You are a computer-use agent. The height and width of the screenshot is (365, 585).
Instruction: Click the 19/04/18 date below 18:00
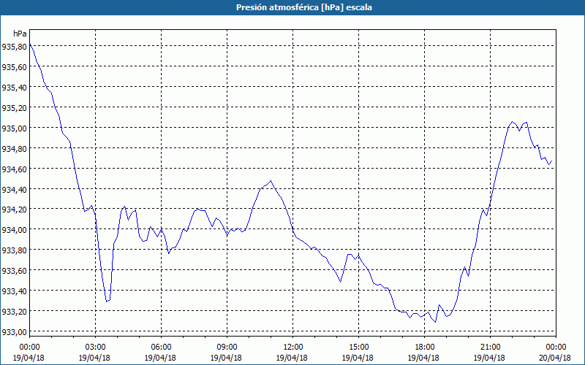point(423,358)
